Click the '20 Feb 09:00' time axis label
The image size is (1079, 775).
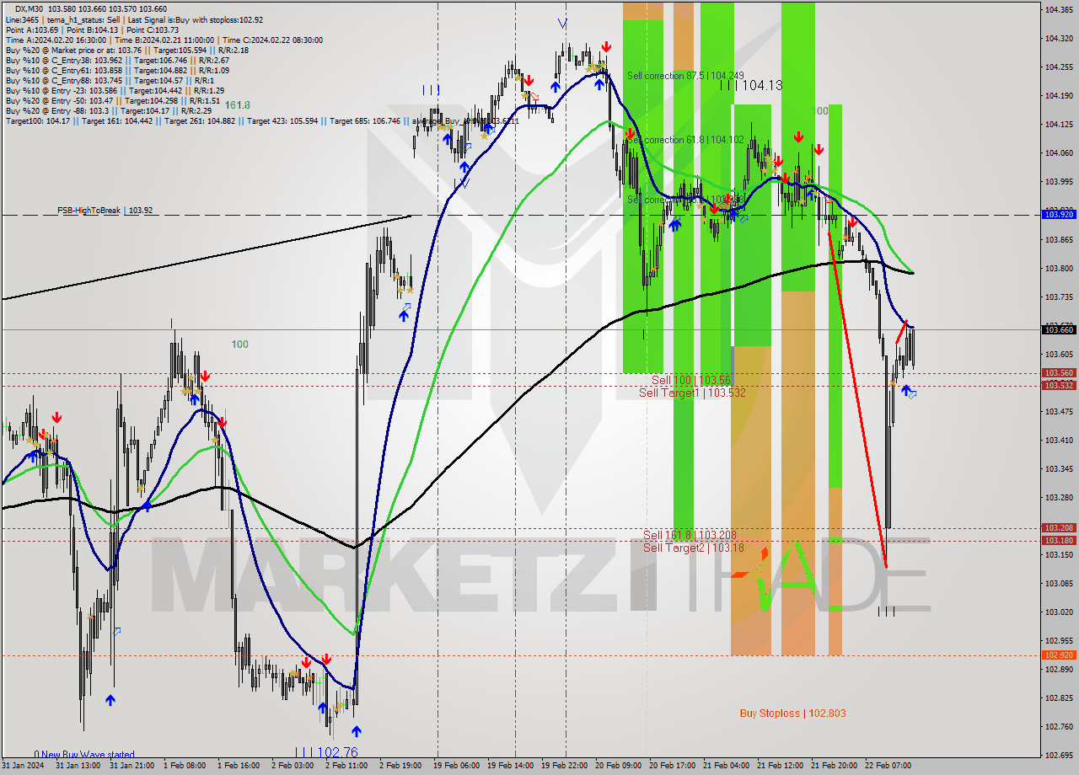617,766
